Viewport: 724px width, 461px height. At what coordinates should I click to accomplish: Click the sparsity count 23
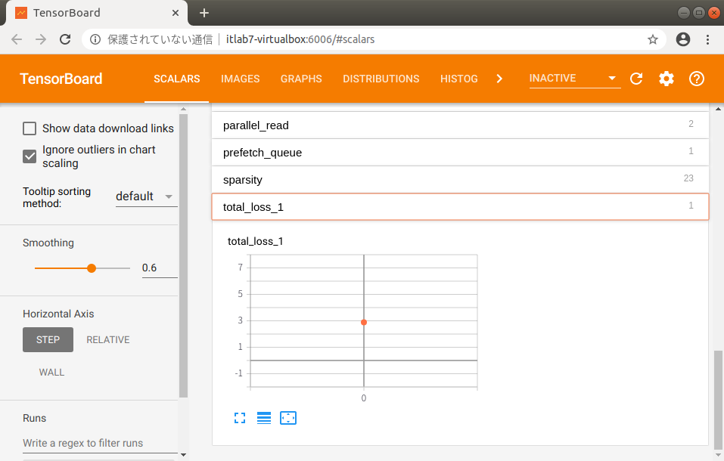[x=688, y=178]
